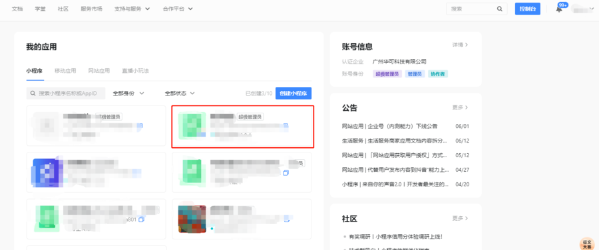The image size is (599, 250).
Task: Open the 服务市场 top menu item
Action: click(x=91, y=9)
